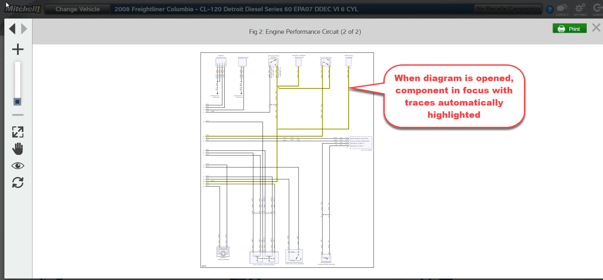
Task: Toggle the eye visibility icon
Action: click(x=18, y=166)
